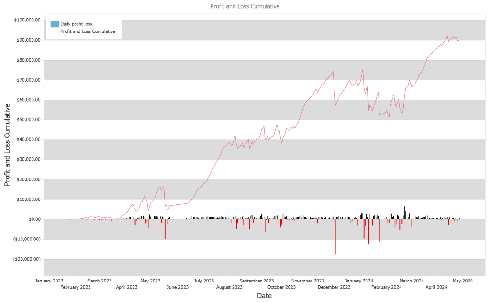
Task: Click the January 2023 x-axis label
Action: coord(49,281)
